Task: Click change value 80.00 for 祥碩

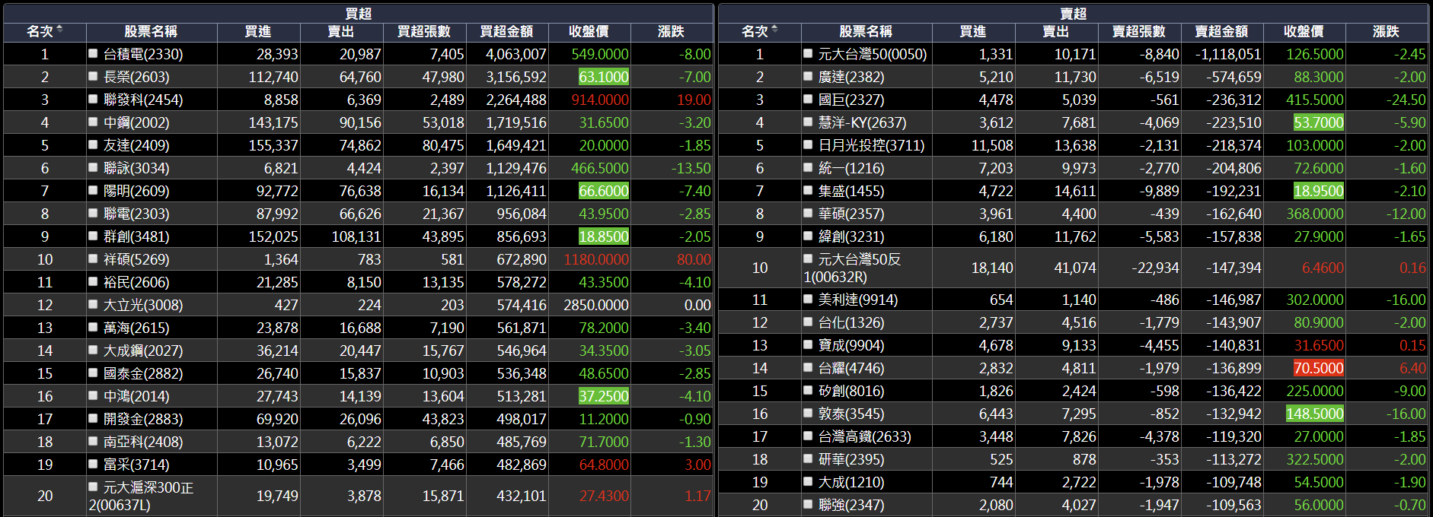Action: coord(694,259)
